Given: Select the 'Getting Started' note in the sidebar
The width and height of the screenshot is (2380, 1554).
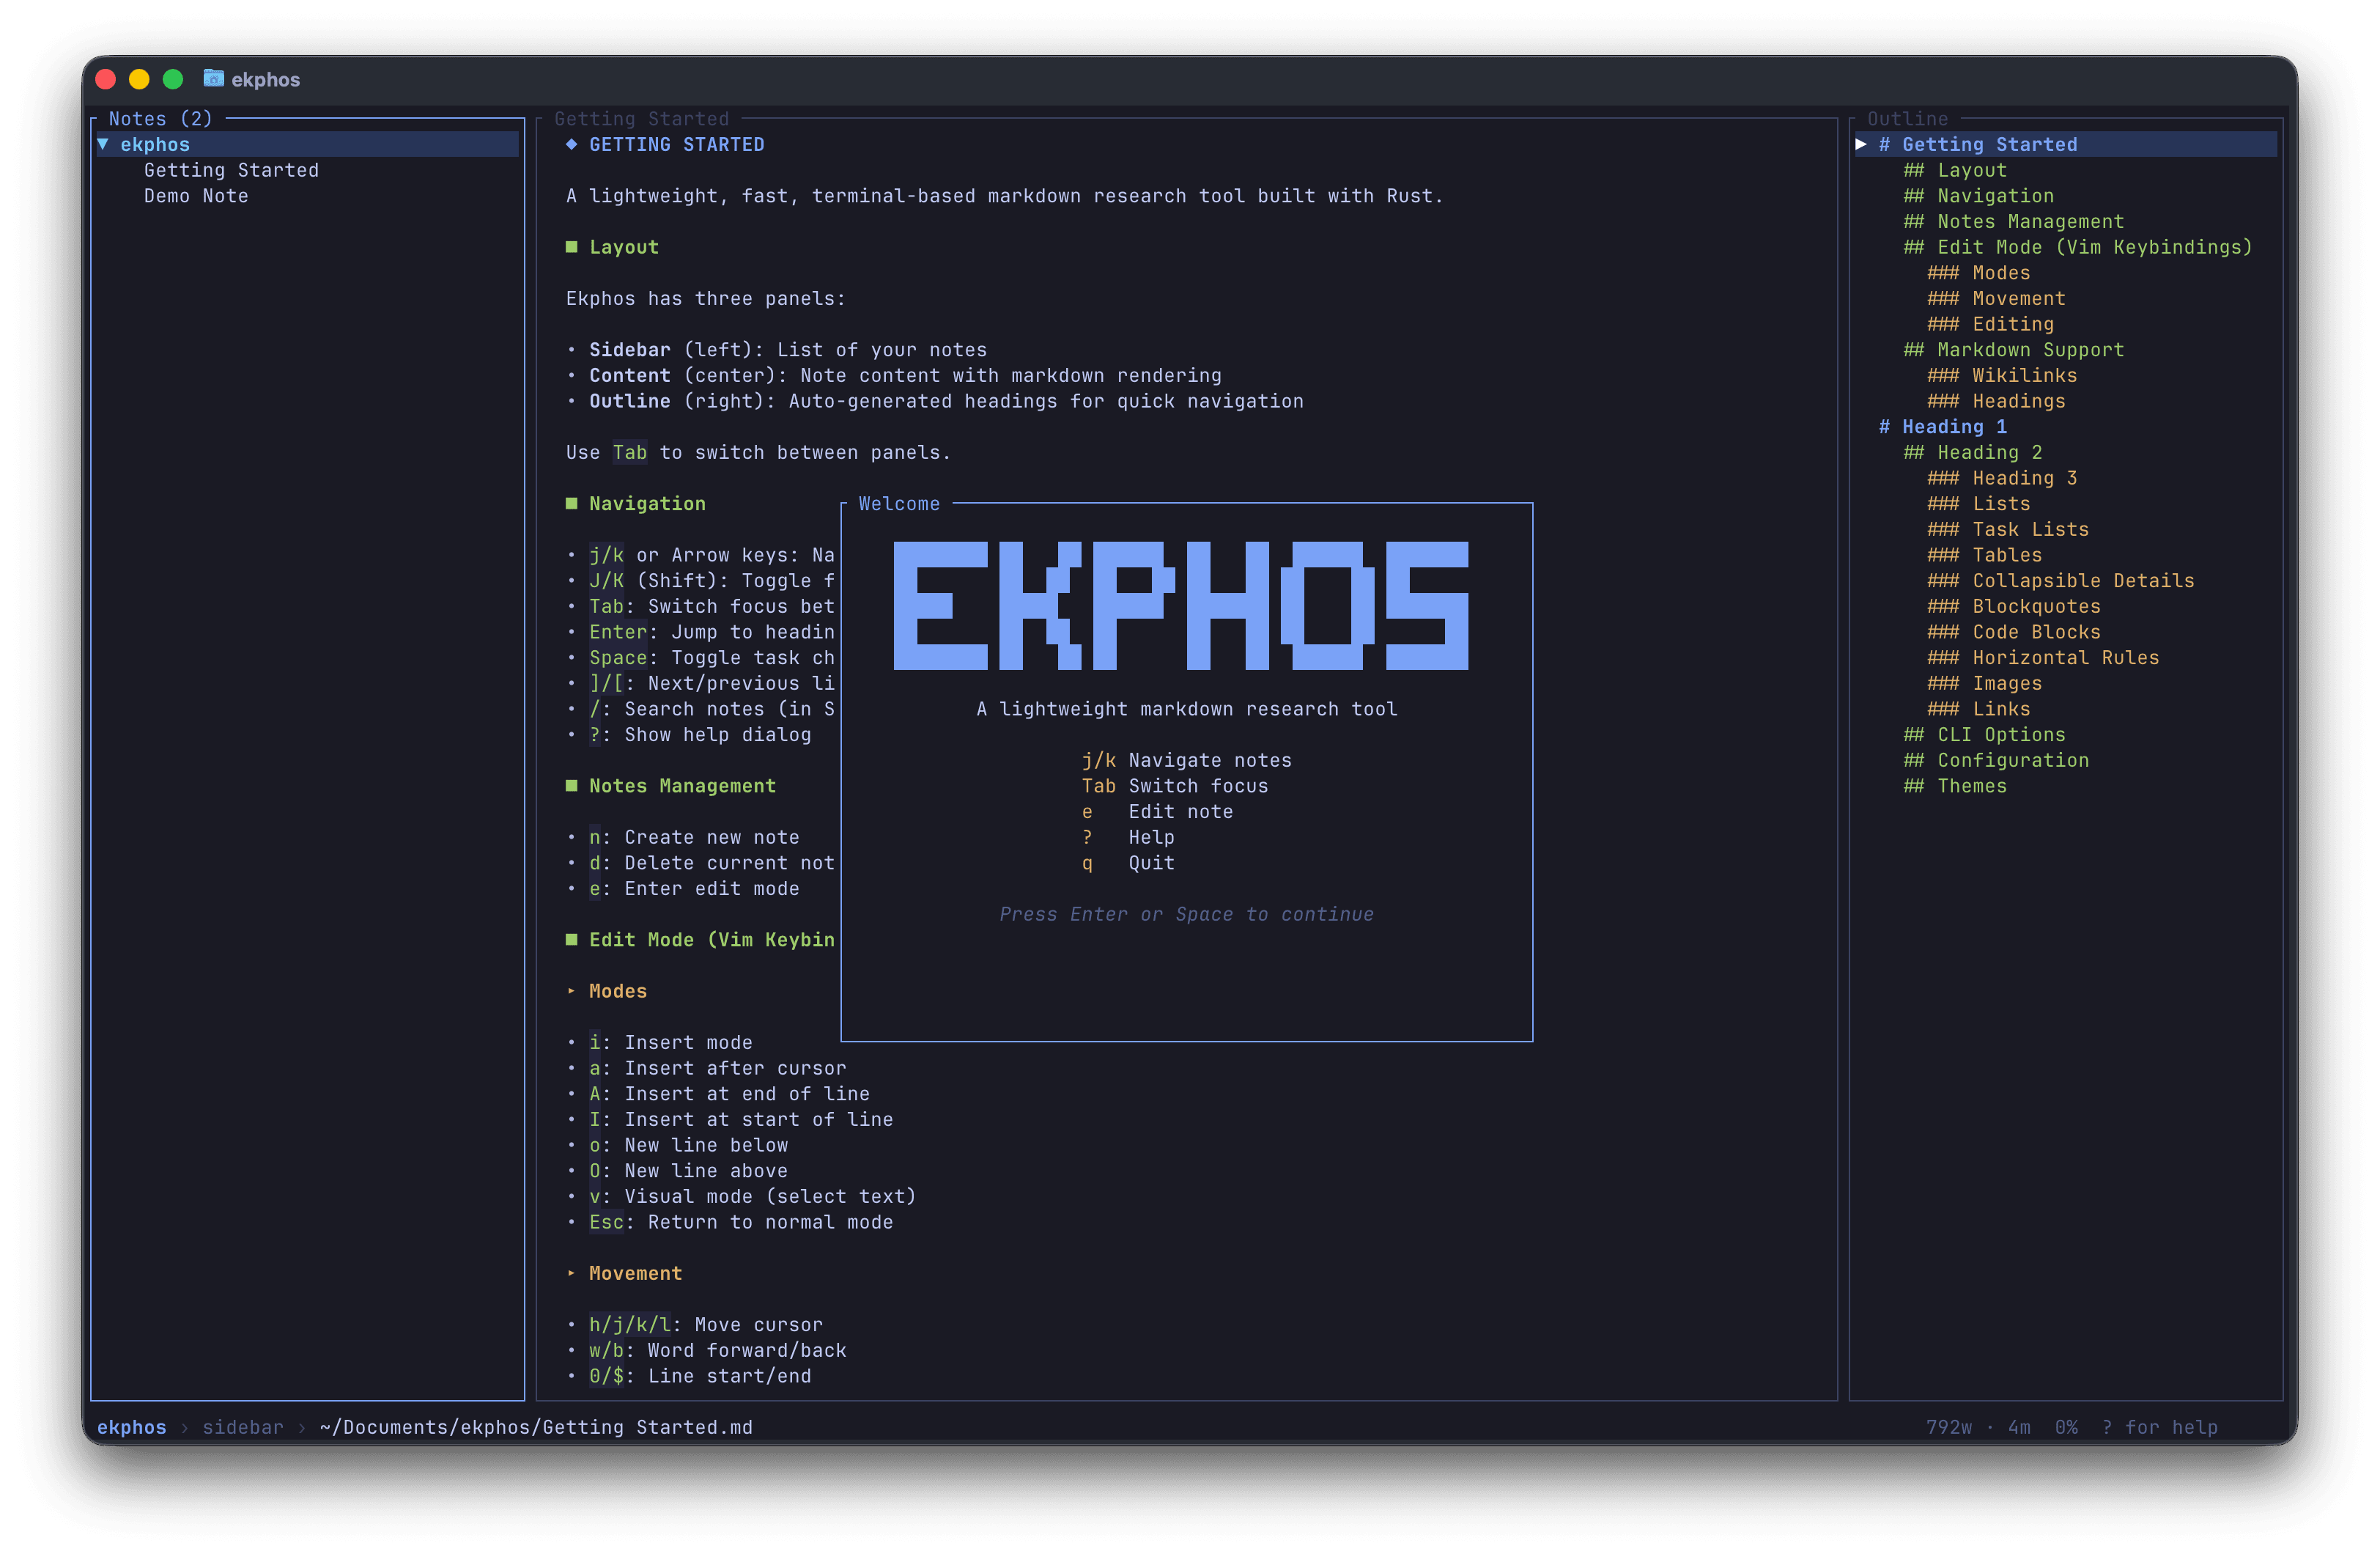Looking at the screenshot, I should coord(231,169).
